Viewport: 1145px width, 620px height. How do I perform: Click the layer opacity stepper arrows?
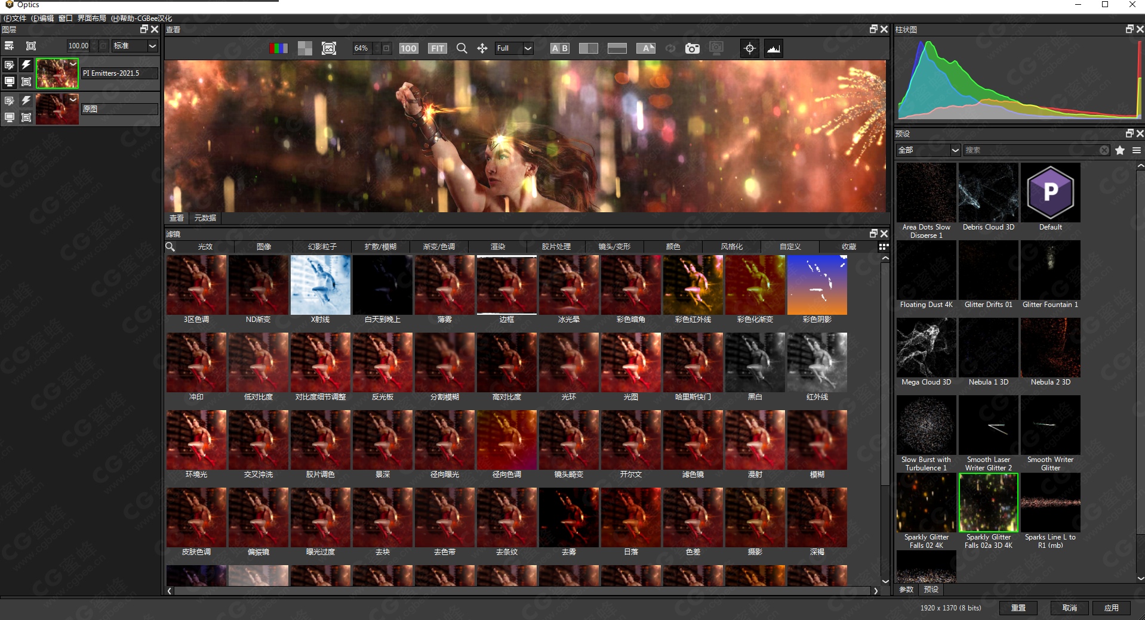click(x=94, y=46)
